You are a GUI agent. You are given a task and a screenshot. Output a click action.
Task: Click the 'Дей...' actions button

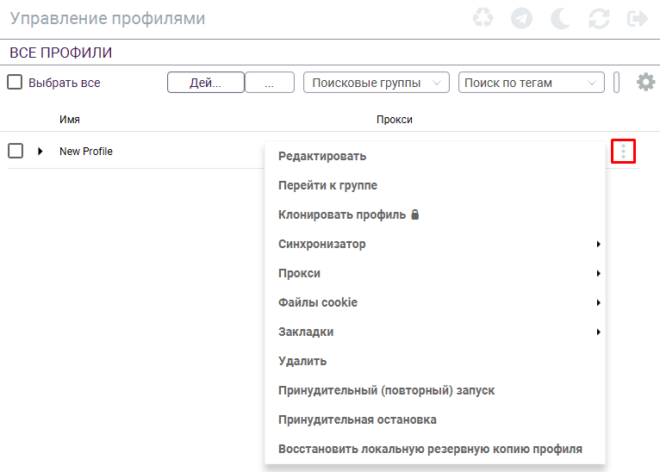pos(205,83)
